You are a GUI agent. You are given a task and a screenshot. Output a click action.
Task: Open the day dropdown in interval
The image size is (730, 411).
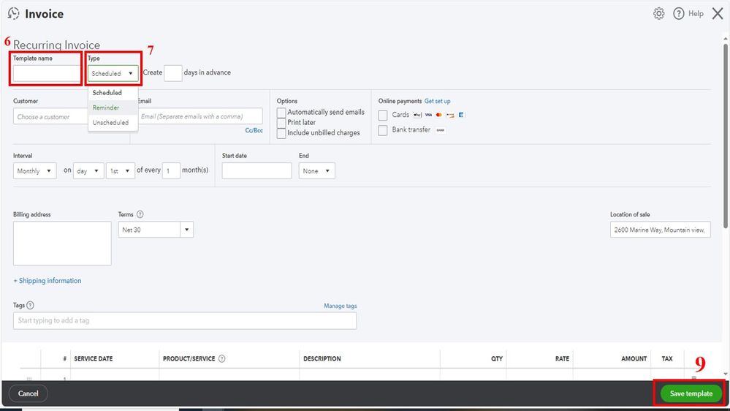pos(88,171)
